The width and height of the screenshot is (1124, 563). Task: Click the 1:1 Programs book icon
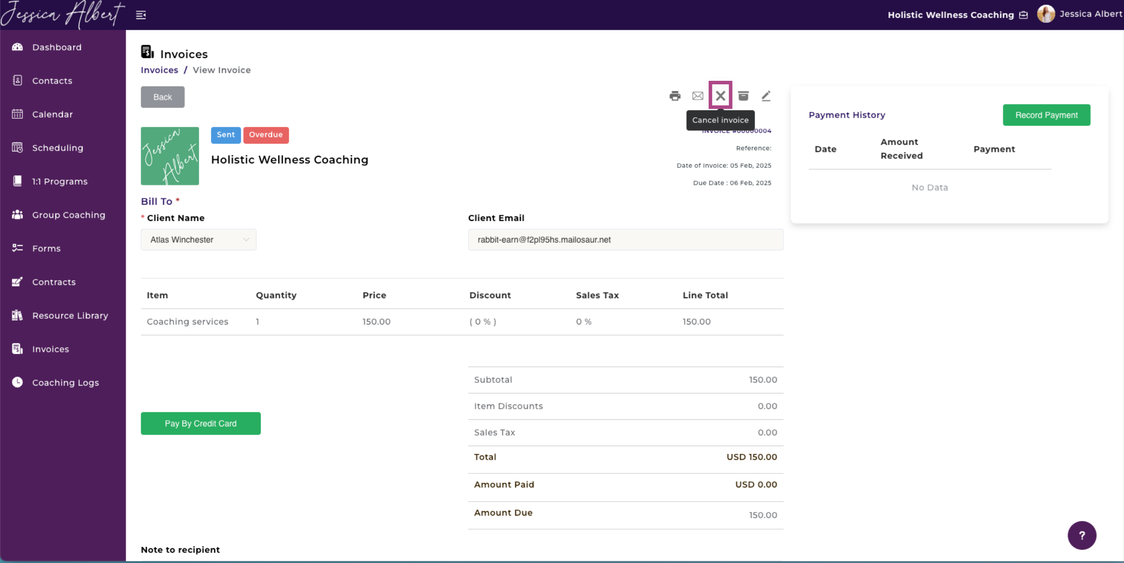[x=17, y=181]
